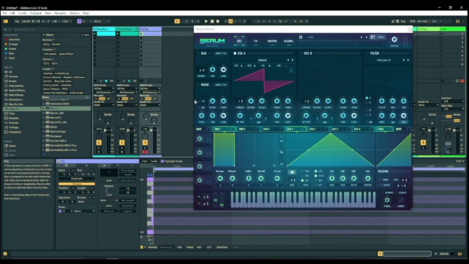Viewport: 469px width, 264px height.
Task: Select the Favorites collection
Action: (14, 40)
